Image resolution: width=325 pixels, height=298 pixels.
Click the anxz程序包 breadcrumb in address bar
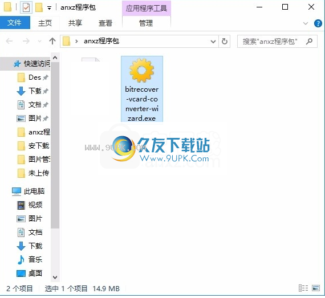click(x=101, y=41)
